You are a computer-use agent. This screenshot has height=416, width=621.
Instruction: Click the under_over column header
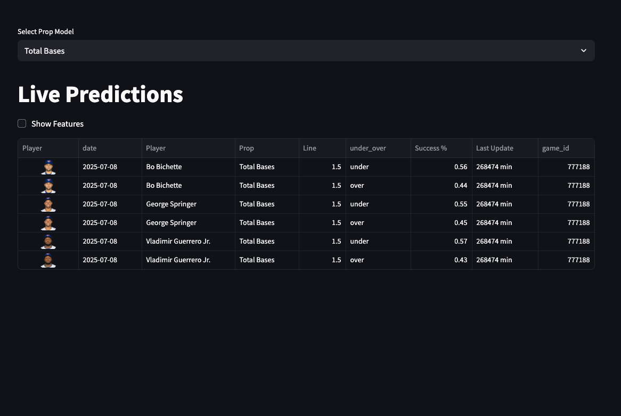pos(368,148)
